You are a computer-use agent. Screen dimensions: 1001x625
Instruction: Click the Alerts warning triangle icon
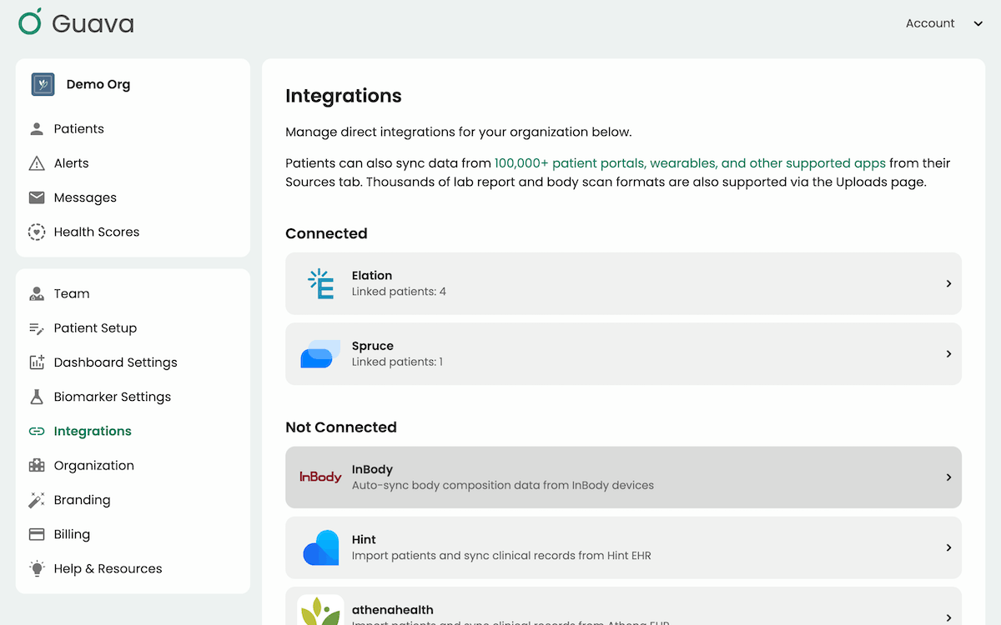pos(37,163)
